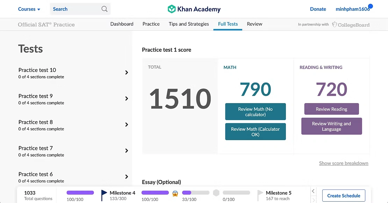388x203 pixels.
Task: Click the 1033 Total questions counter
Action: (38, 195)
